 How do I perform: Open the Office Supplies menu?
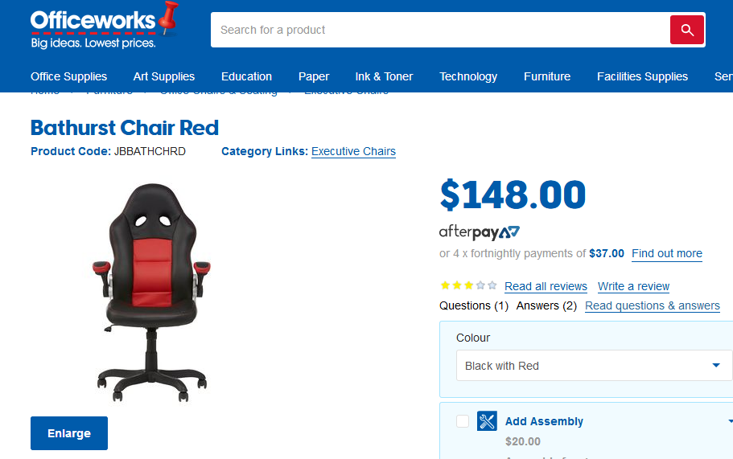(68, 76)
